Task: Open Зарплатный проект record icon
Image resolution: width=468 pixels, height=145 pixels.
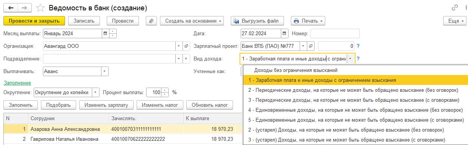Action: pos(311,46)
